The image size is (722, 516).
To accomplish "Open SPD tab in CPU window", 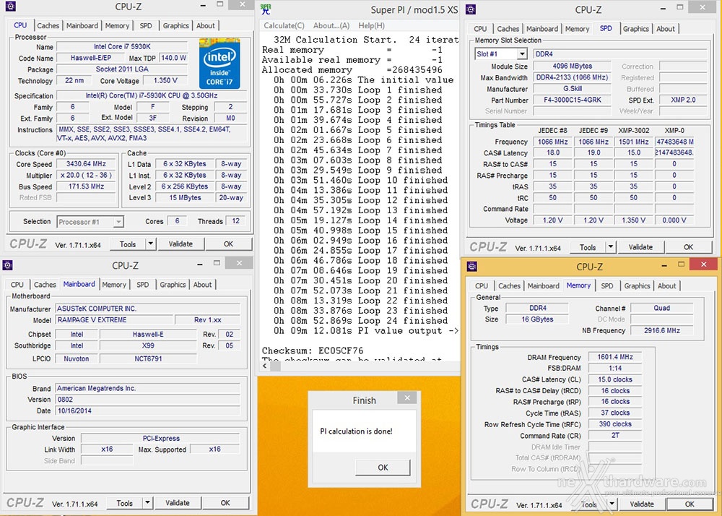I will point(146,26).
